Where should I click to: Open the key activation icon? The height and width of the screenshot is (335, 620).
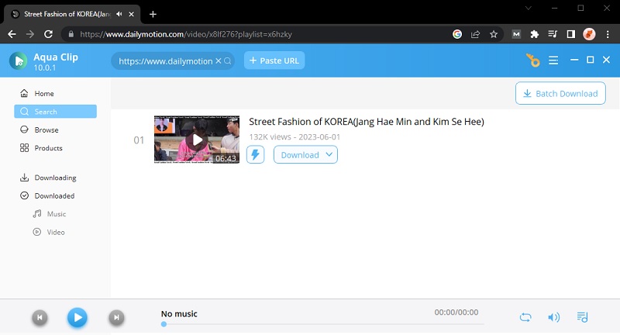[532, 60]
